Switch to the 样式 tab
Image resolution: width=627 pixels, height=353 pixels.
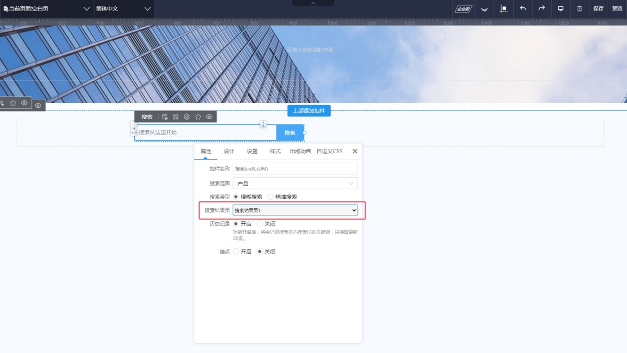tap(275, 151)
